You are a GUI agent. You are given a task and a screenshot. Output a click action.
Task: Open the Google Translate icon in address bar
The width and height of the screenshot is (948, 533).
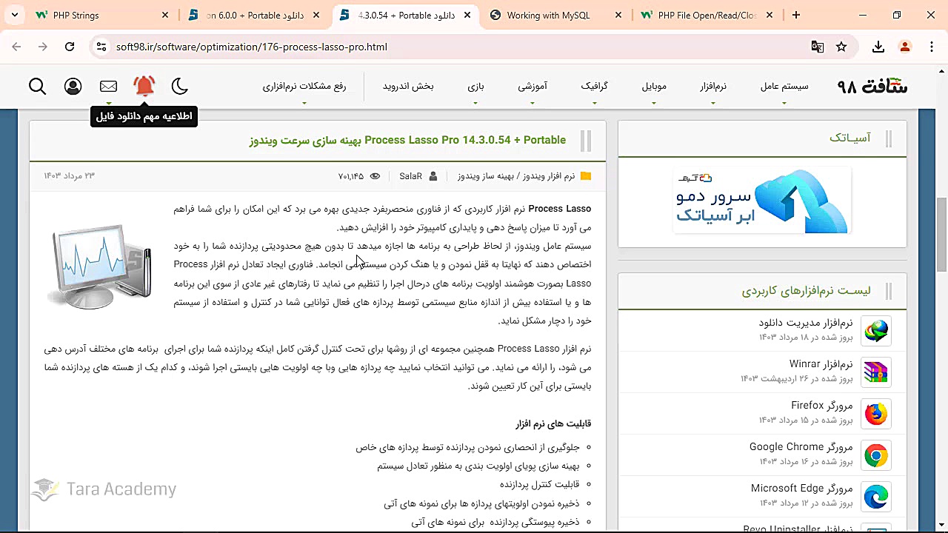point(818,47)
